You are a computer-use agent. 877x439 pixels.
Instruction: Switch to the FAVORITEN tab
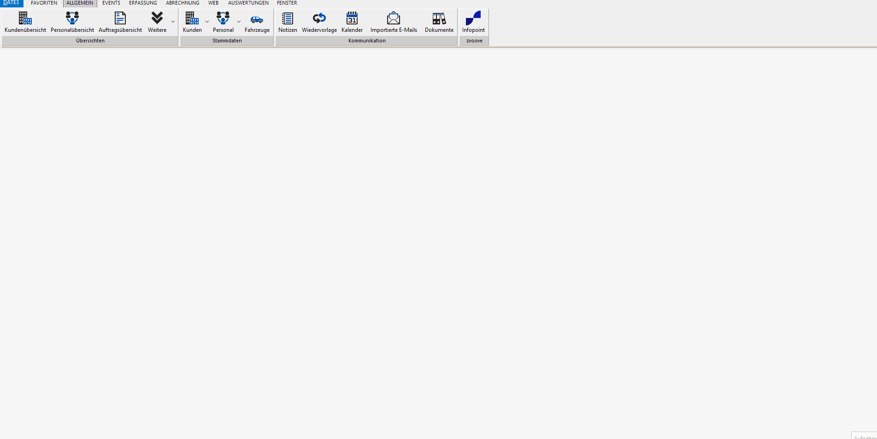pos(44,3)
